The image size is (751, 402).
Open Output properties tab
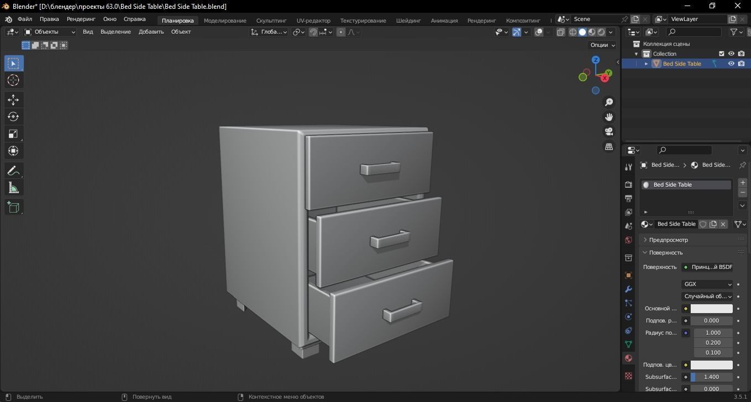click(x=628, y=198)
